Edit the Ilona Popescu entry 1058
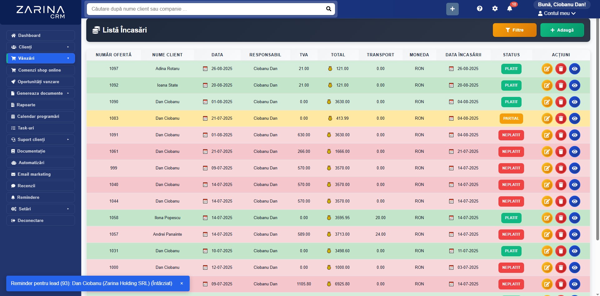The height and width of the screenshot is (296, 600). (547, 218)
